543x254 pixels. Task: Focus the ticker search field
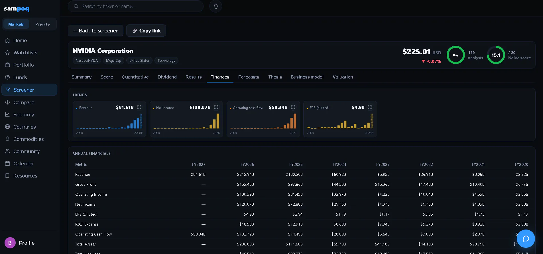click(136, 6)
